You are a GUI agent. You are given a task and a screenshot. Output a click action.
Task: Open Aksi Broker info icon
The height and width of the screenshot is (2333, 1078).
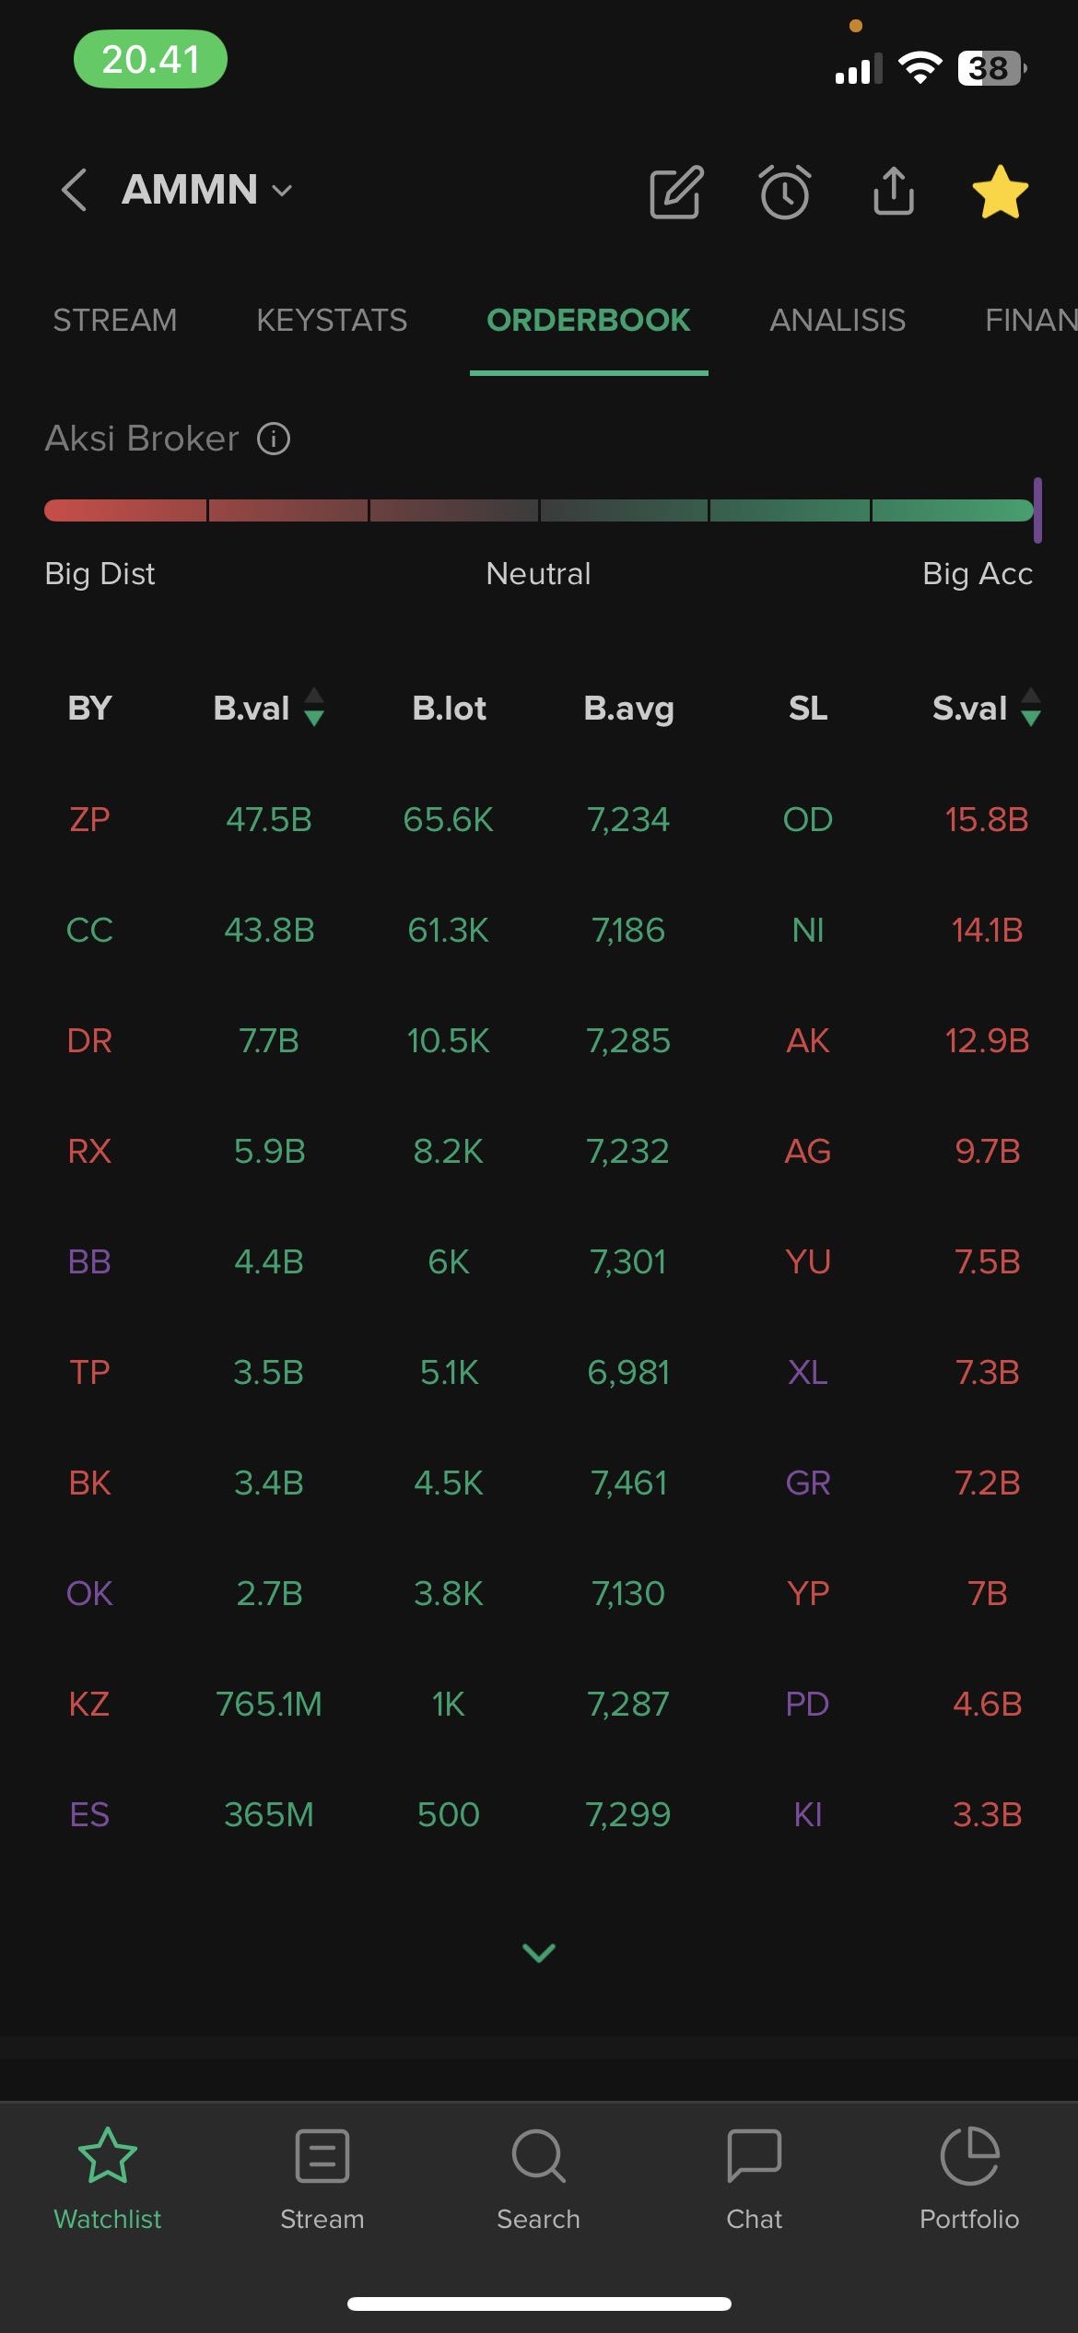(x=274, y=439)
